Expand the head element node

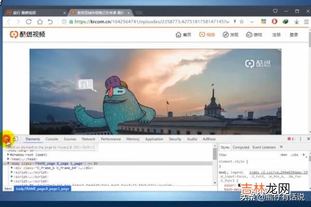[x=9, y=158]
